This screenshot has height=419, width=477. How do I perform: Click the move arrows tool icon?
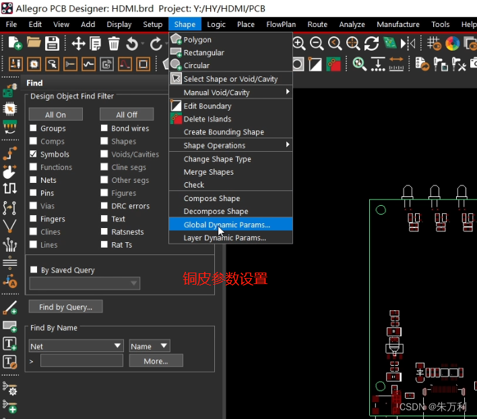click(x=78, y=44)
